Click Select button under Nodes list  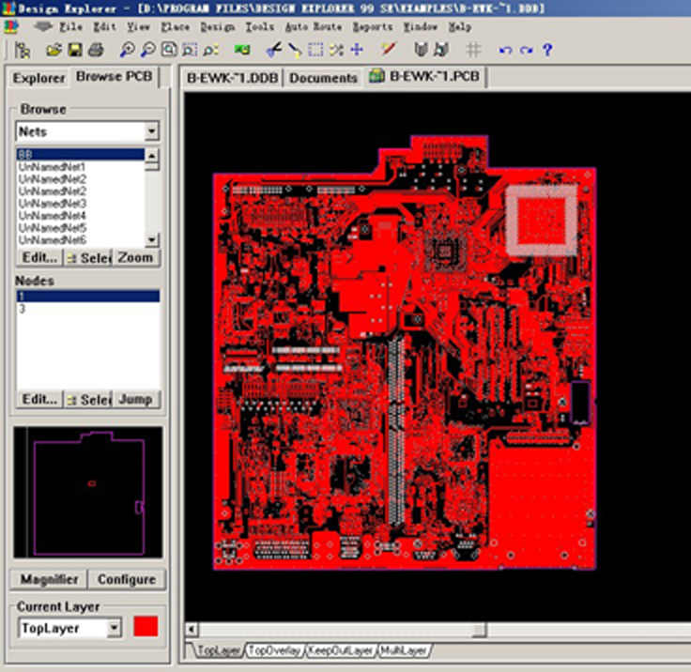click(x=88, y=400)
